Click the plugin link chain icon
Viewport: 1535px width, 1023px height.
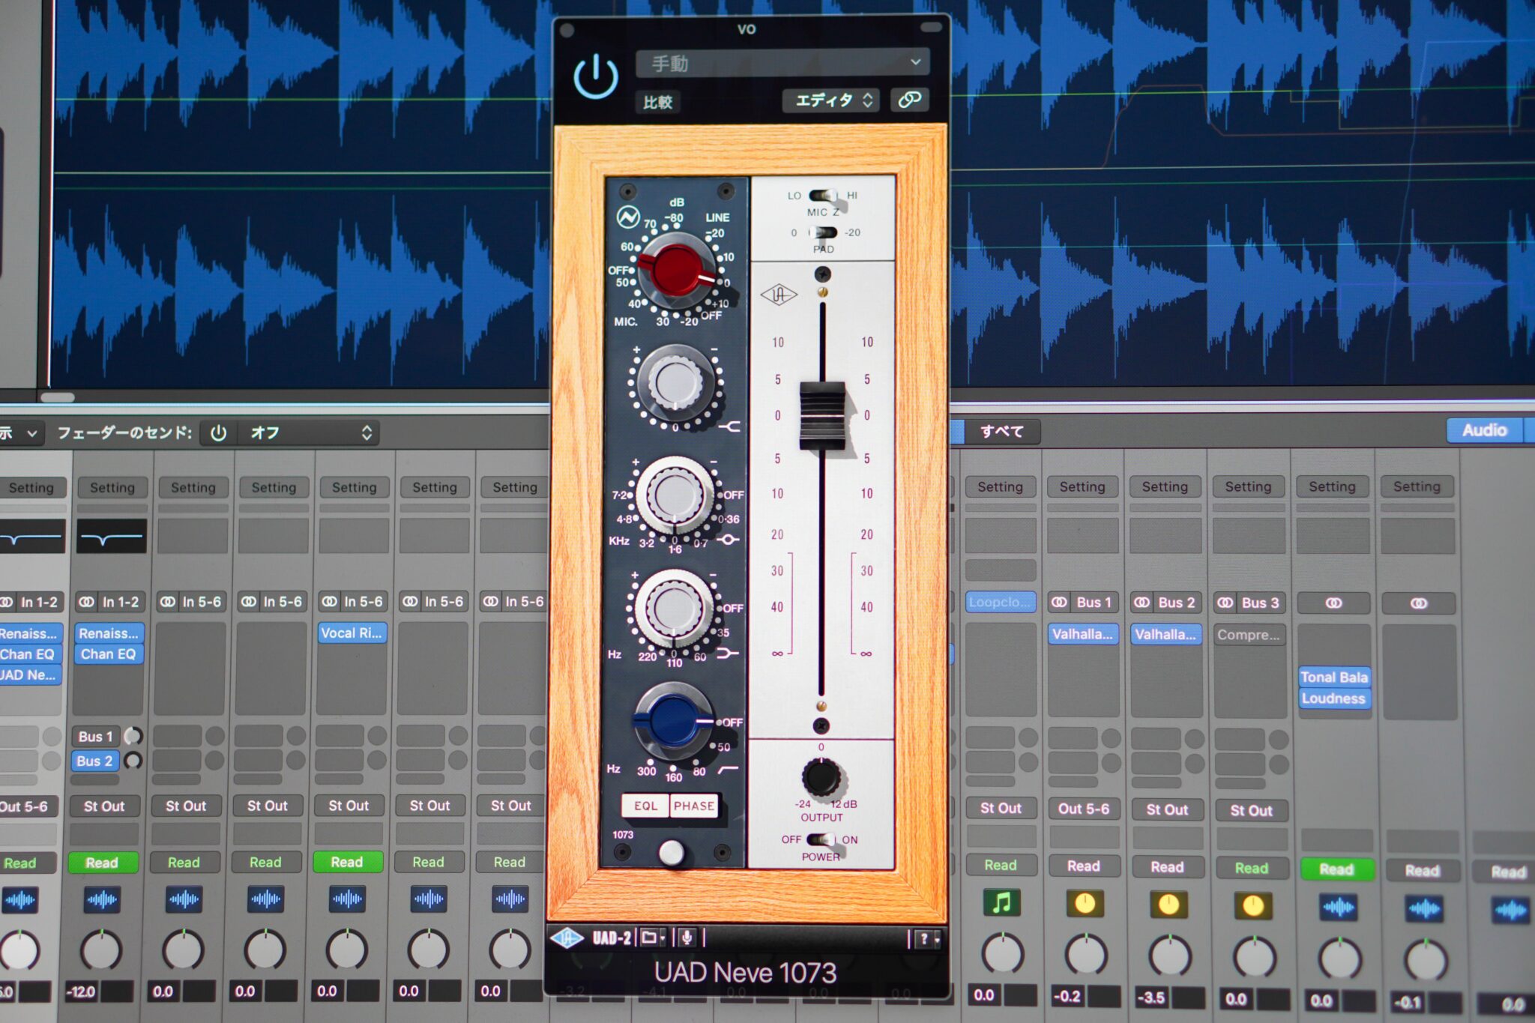tap(909, 100)
